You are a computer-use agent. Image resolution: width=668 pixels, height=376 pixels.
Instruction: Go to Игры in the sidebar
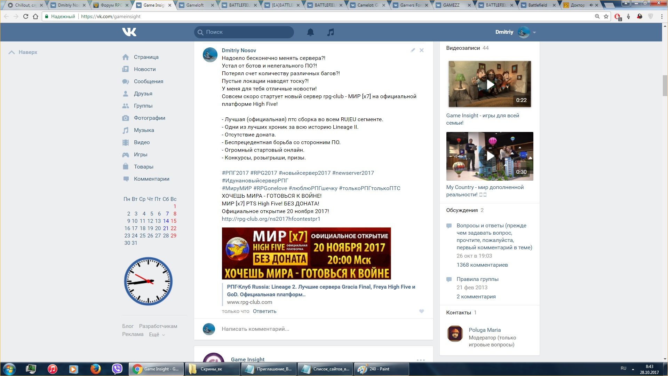coord(140,155)
